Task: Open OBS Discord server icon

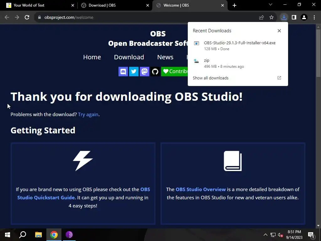Action: coord(123,72)
